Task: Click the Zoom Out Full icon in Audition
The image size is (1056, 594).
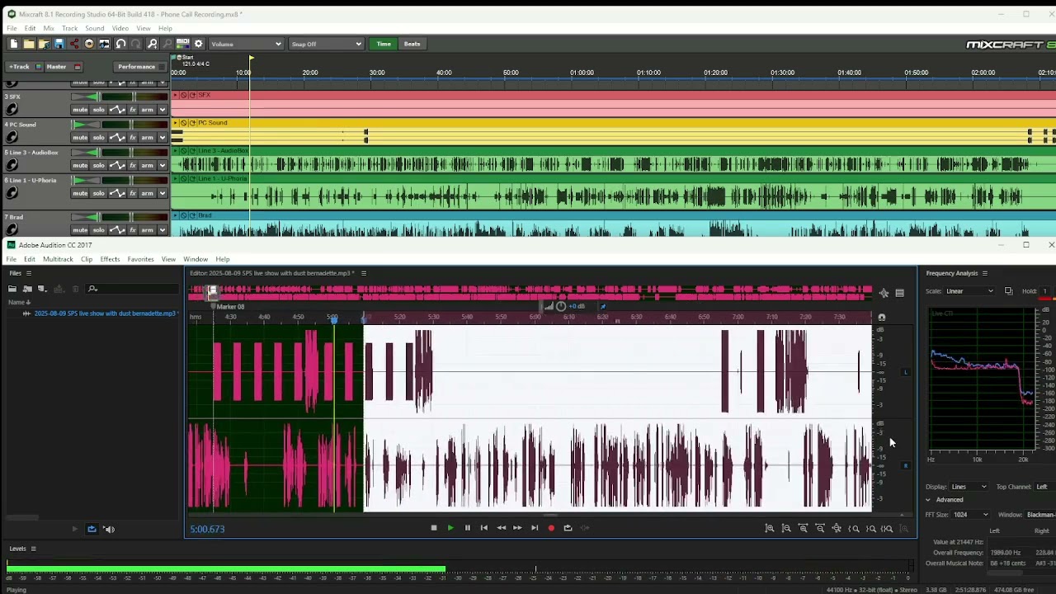Action: point(837,528)
